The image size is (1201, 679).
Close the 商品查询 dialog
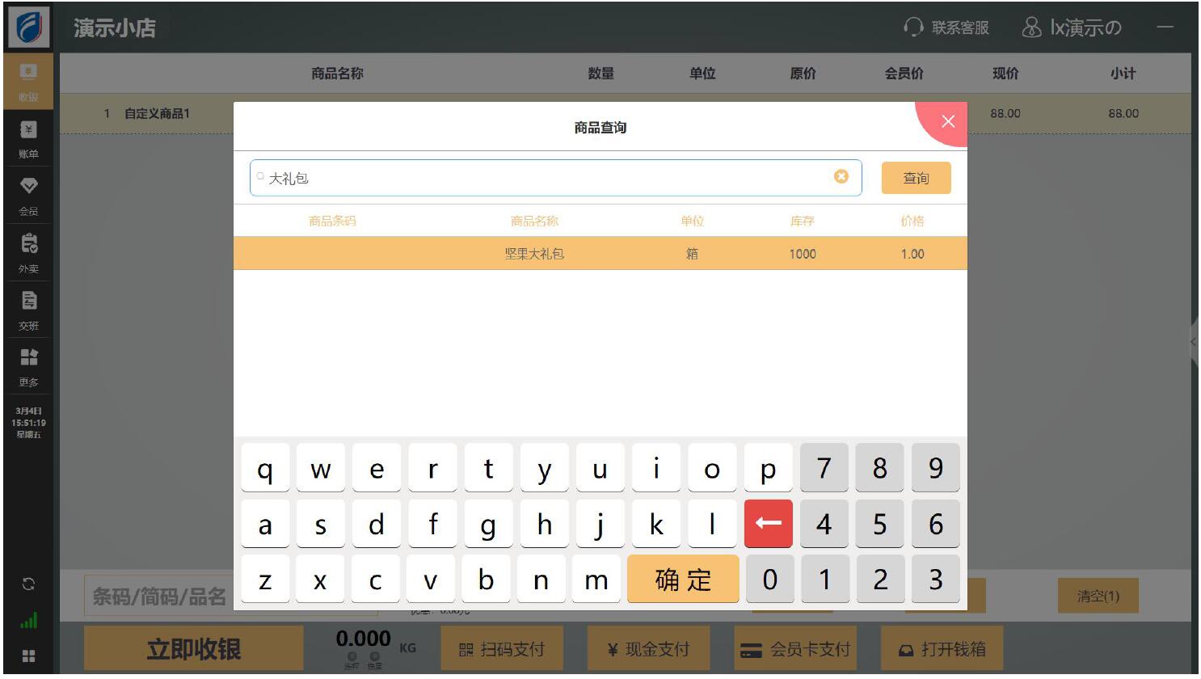(x=948, y=121)
